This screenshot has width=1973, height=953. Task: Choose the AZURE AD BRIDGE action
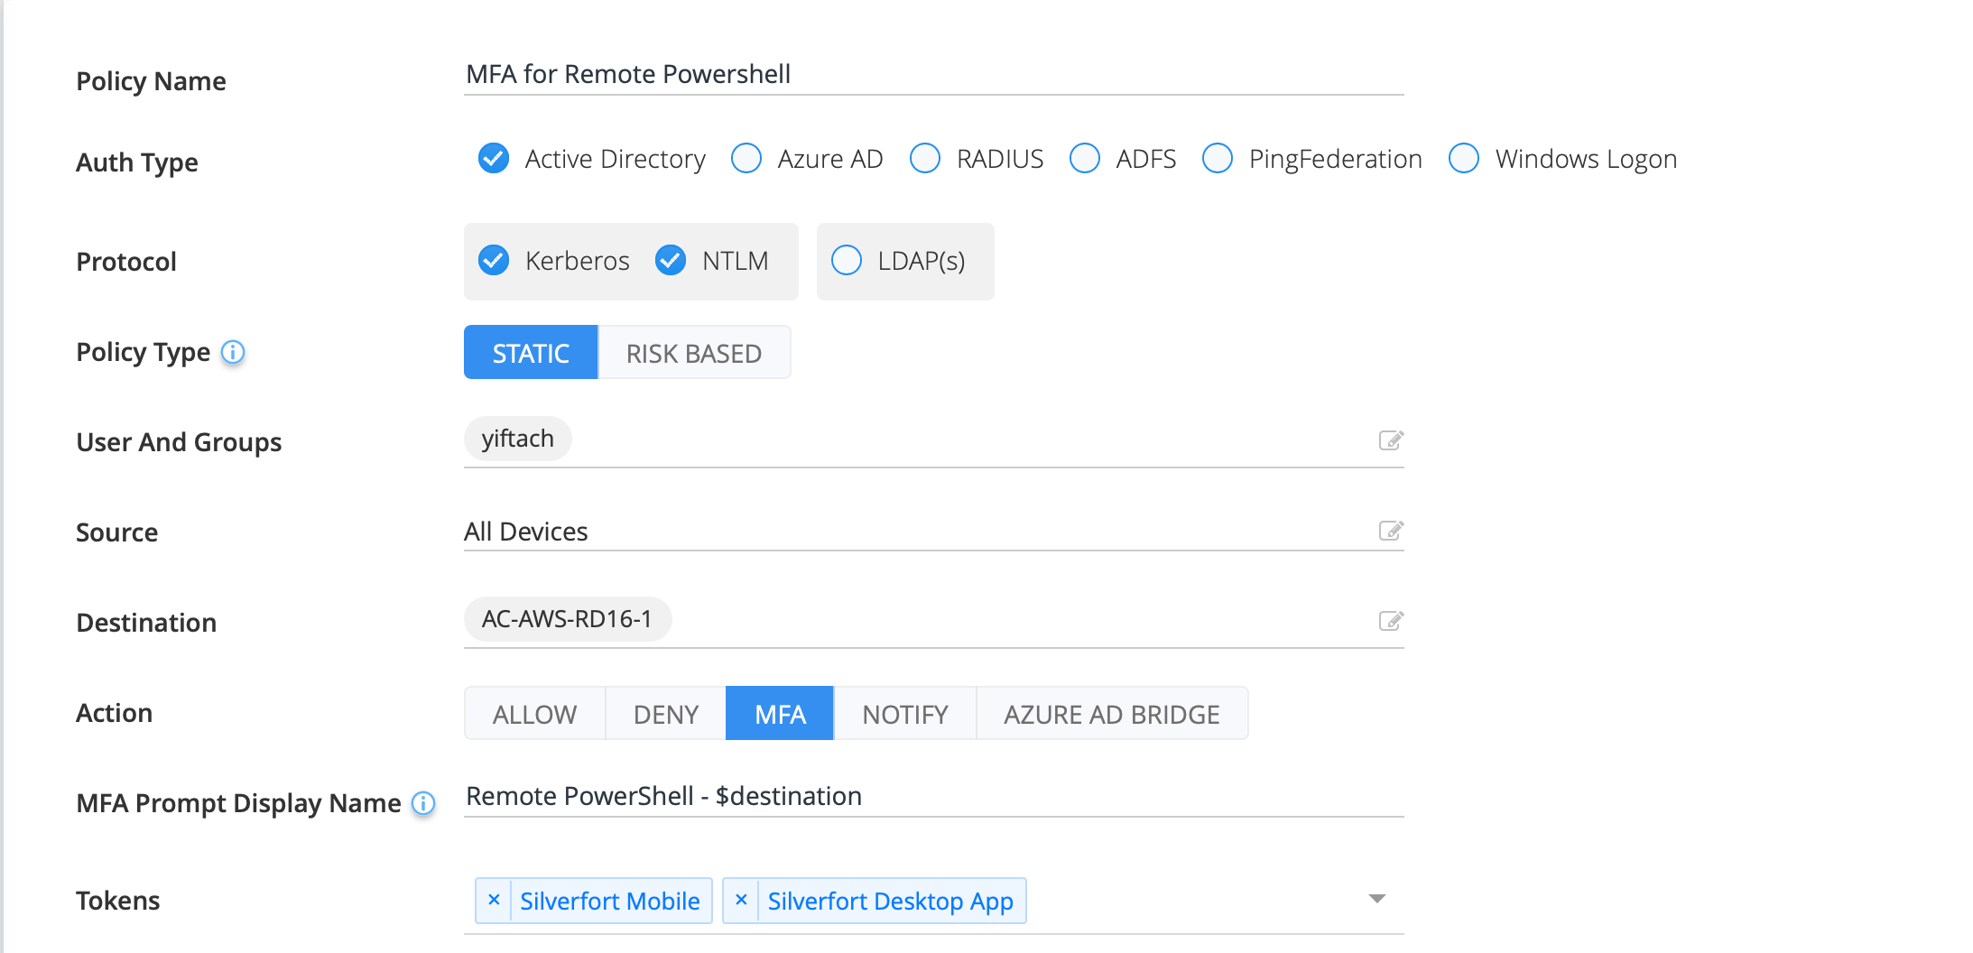click(x=1111, y=714)
